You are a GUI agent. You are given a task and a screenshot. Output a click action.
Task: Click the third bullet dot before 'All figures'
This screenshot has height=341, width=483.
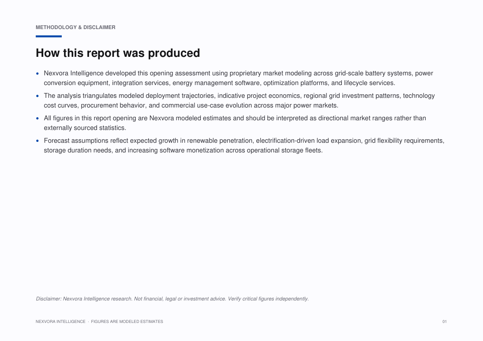point(37,119)
